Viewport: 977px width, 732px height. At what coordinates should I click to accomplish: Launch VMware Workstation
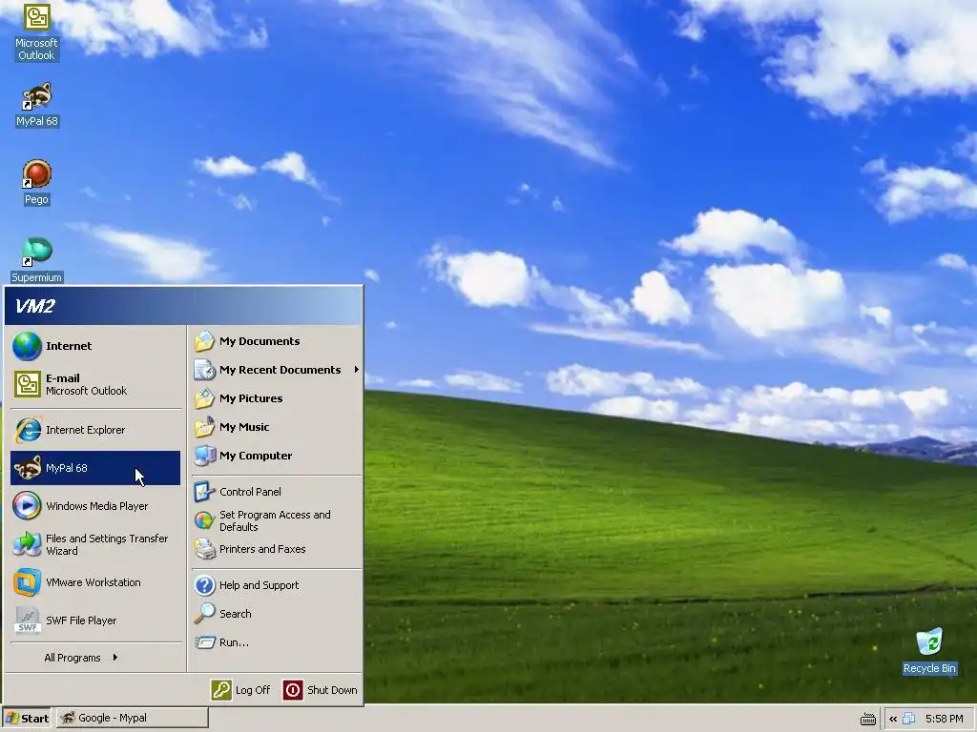(x=95, y=582)
